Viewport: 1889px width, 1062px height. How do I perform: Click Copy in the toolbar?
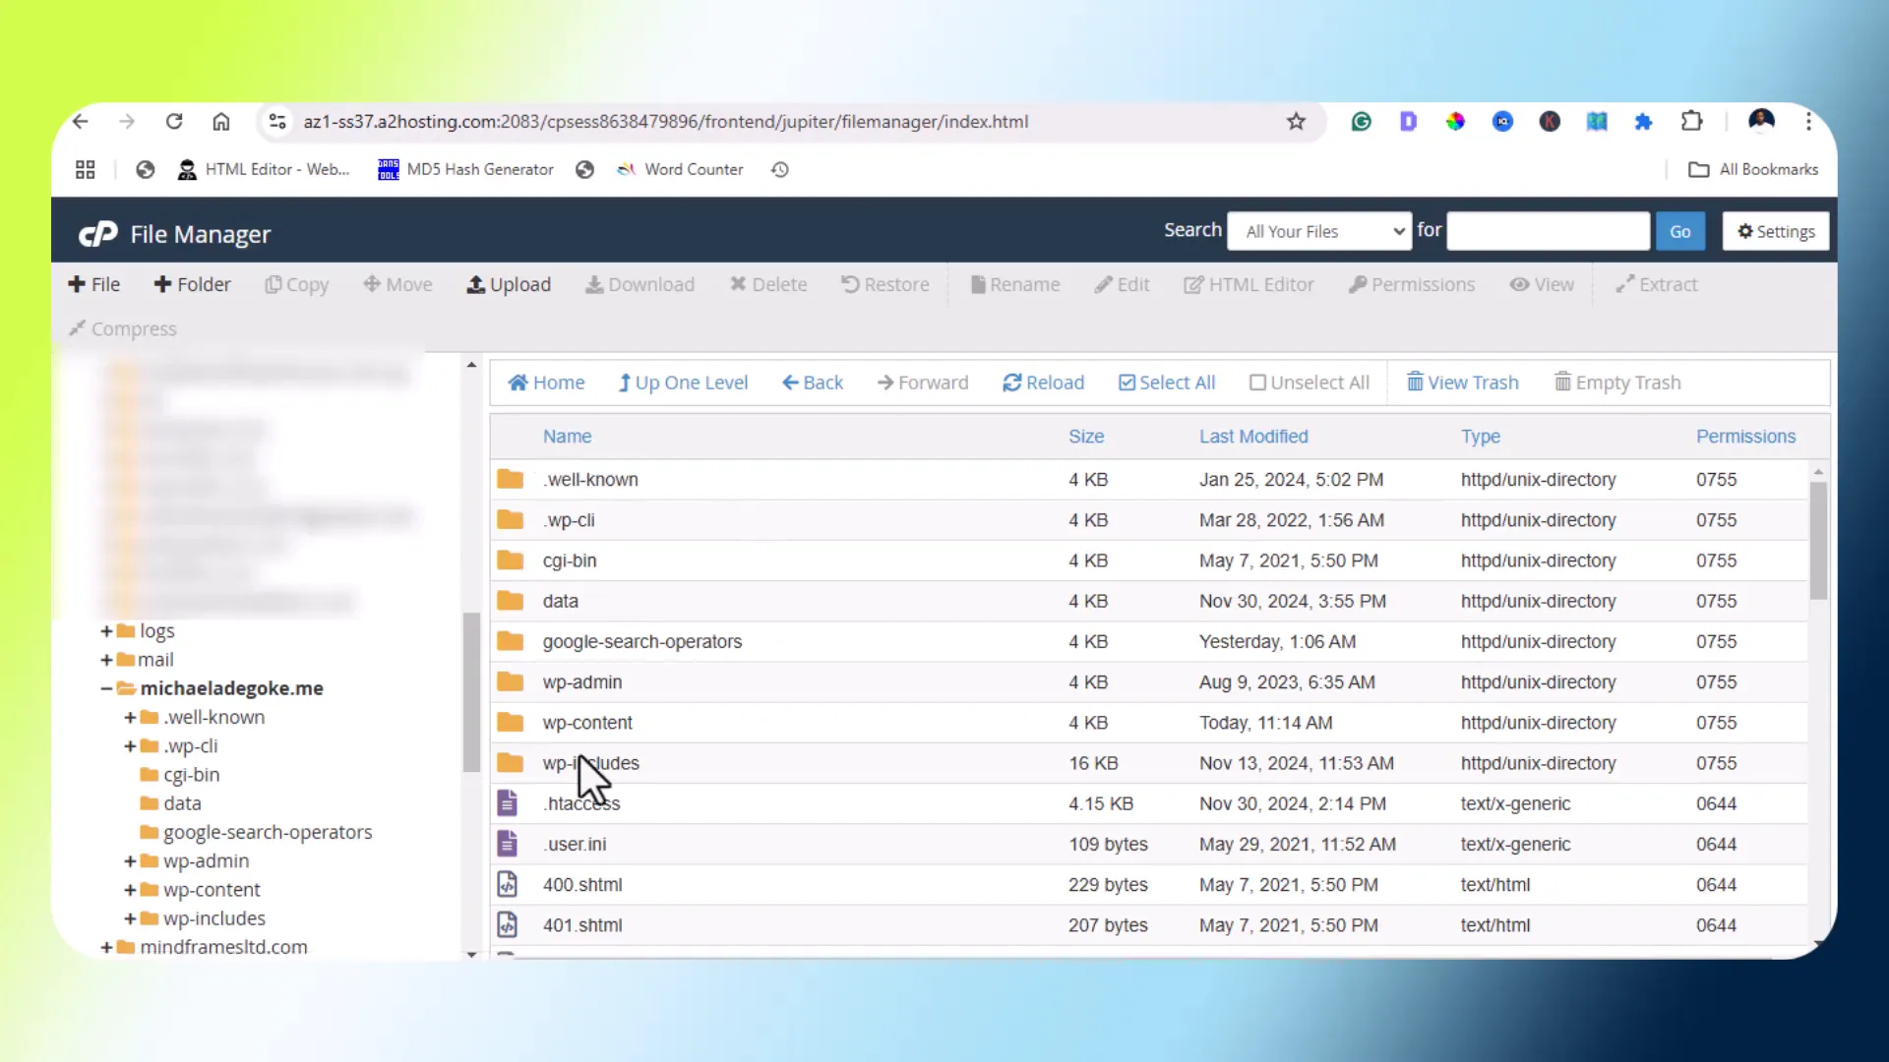297,284
